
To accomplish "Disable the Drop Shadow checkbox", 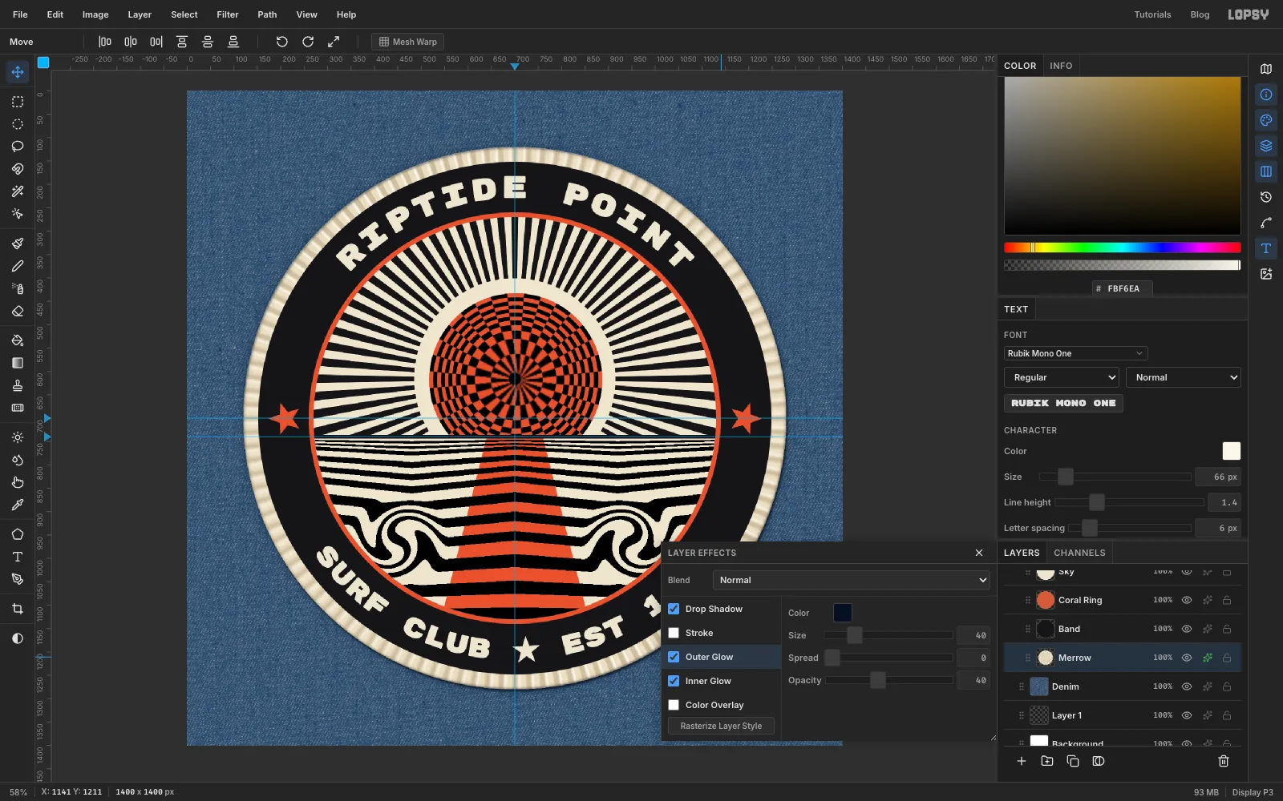I will pos(674,609).
